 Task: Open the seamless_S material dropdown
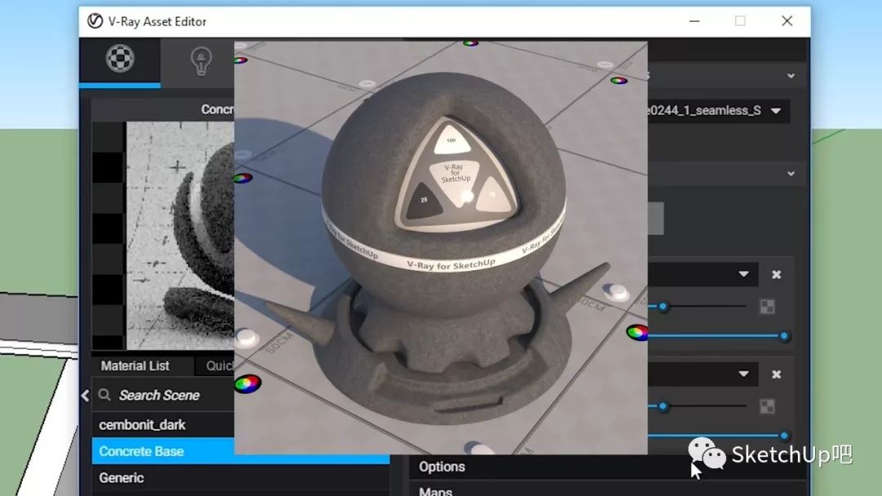point(775,111)
